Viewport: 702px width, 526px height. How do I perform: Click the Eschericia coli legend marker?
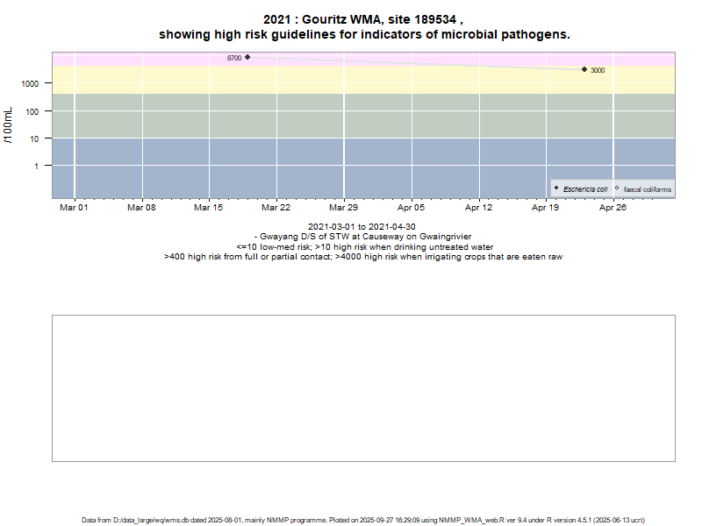tap(556, 188)
